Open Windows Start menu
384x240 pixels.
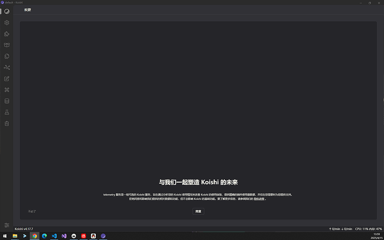click(x=5, y=236)
